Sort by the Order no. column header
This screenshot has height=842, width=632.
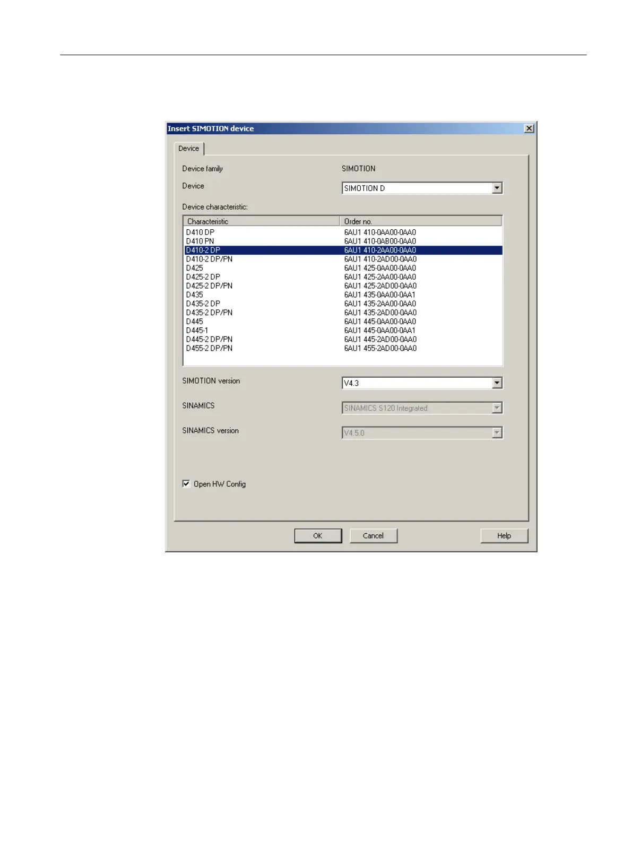point(421,221)
